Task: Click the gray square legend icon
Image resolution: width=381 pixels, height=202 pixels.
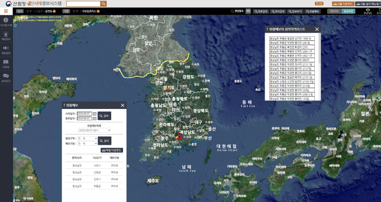Action: 248,11
